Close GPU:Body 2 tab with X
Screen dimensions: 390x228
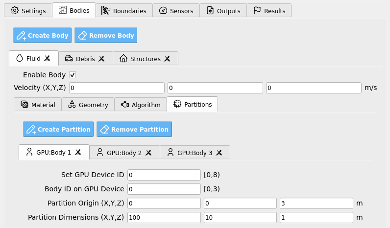[x=148, y=153]
